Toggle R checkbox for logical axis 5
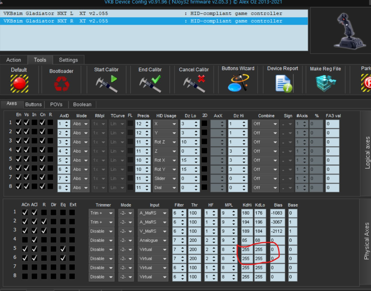This screenshot has width=371, height=291. 50,159
